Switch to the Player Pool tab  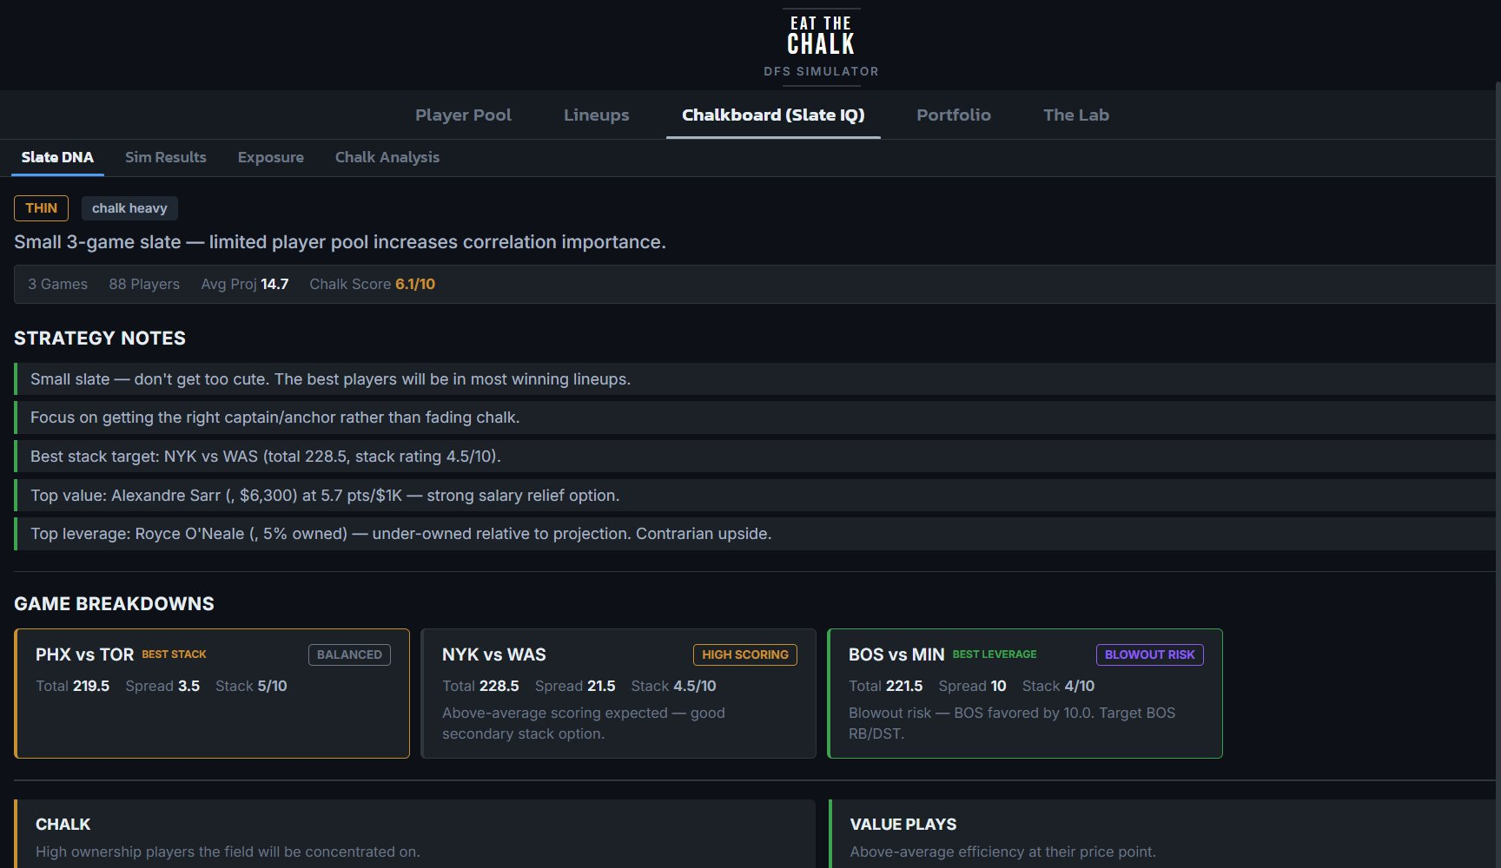tap(463, 115)
